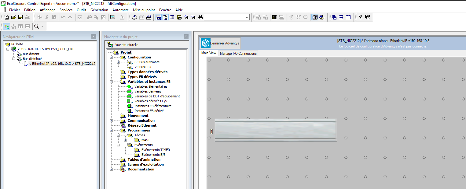466x189 pixels.
Task: Open the Génération menu
Action: coord(99,10)
